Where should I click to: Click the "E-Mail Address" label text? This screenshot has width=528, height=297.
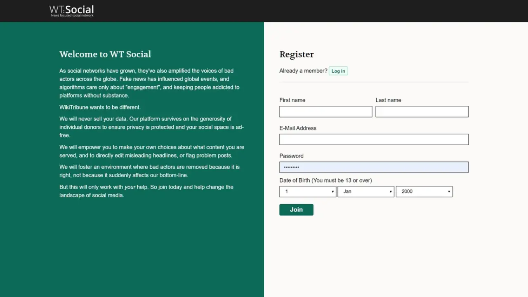tap(298, 128)
